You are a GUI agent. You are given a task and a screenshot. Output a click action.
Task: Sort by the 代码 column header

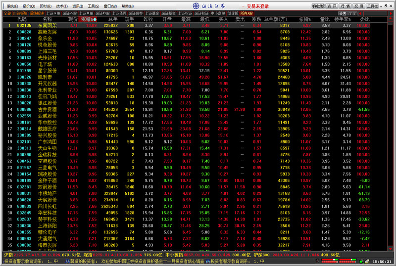tap(22, 19)
